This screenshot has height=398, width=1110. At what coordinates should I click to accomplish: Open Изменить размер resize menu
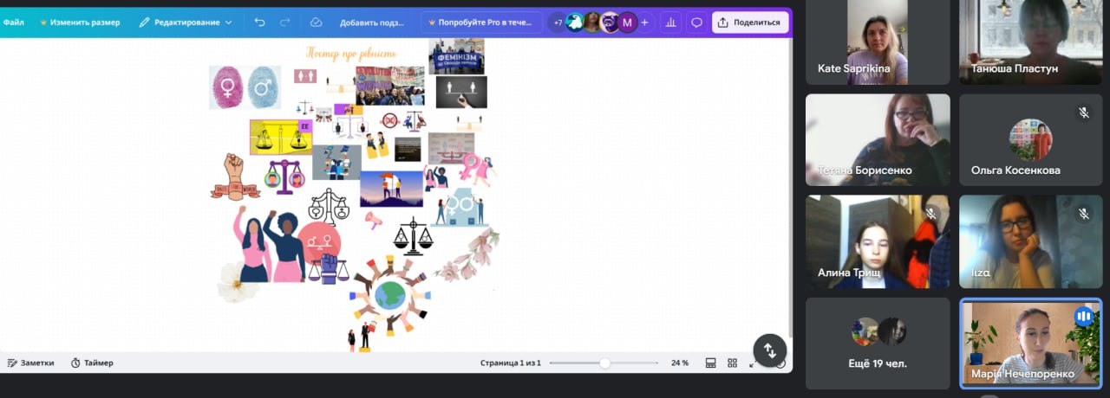pyautogui.click(x=80, y=22)
